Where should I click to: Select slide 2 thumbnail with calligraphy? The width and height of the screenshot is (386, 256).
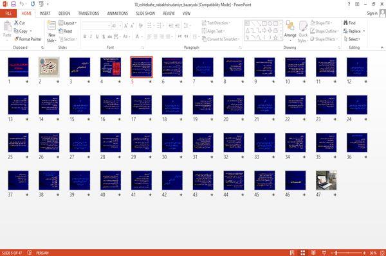49,67
